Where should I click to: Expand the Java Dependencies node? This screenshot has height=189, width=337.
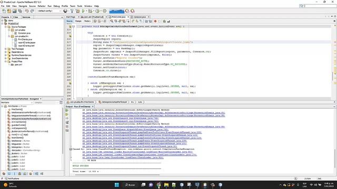6,58
